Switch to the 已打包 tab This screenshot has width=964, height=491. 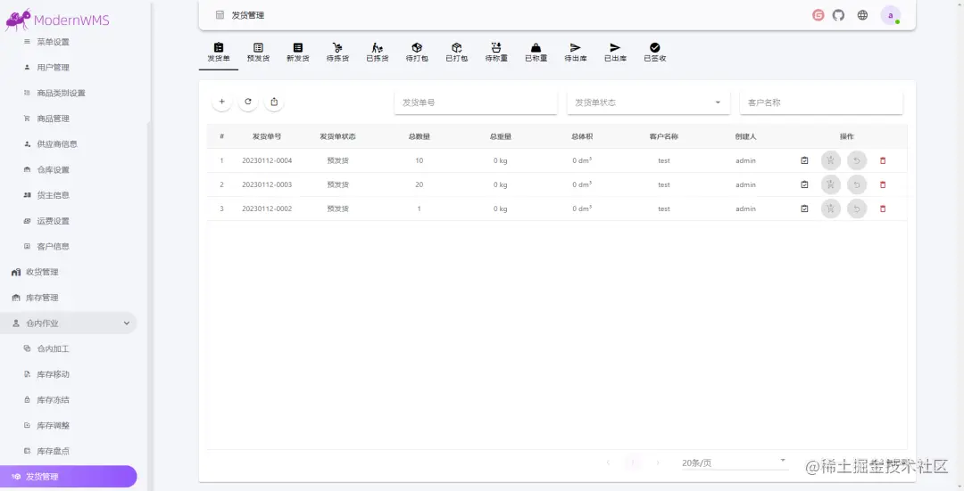coord(456,53)
